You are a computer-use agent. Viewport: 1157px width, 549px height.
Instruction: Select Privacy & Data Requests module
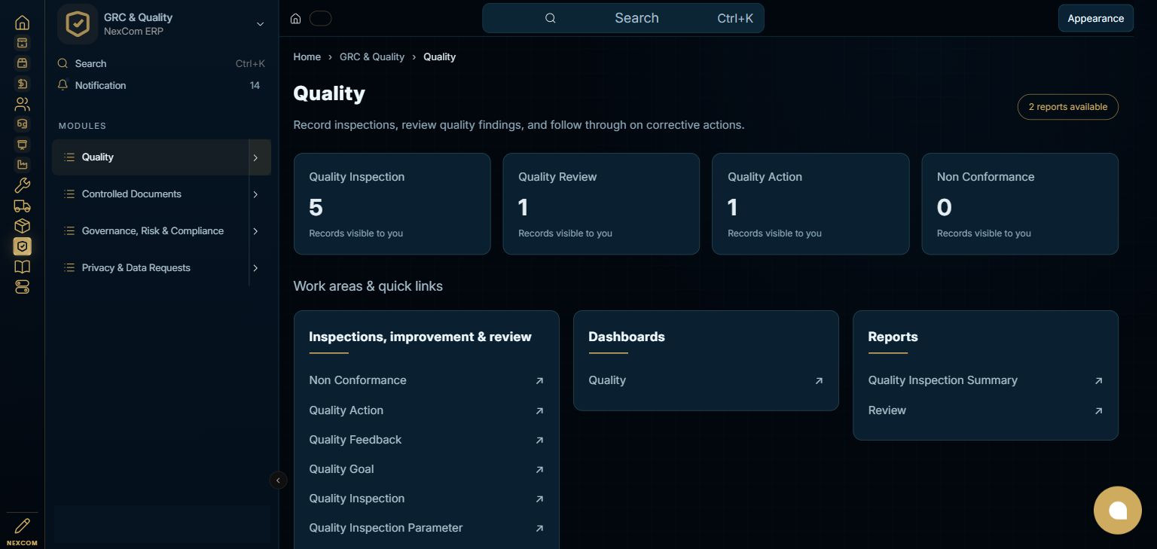[x=151, y=268]
